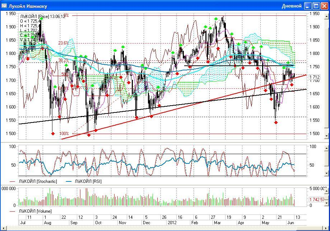Click the 0% Fibonacci level label
The height and width of the screenshot is (231, 330).
tap(66, 15)
